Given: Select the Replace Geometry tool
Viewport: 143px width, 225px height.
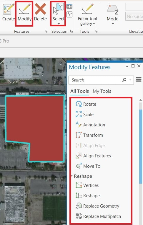Looking at the screenshot, I should (97, 206).
